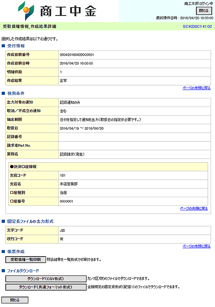Click 支店名 value 本店営業部

pyautogui.click(x=68, y=184)
